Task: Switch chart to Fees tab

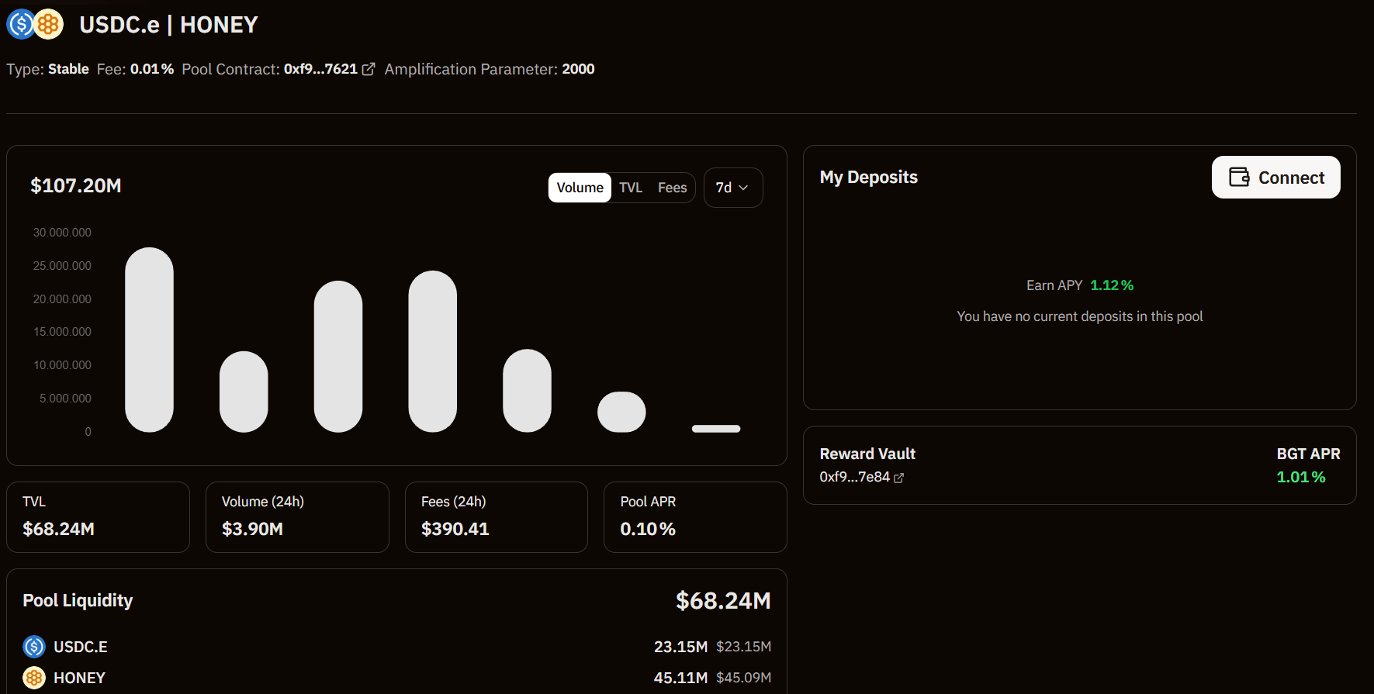Action: pos(672,188)
